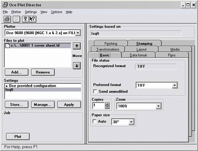198x151 pixels.
Task: Select lsqft in Settings list
Action: pos(43,90)
